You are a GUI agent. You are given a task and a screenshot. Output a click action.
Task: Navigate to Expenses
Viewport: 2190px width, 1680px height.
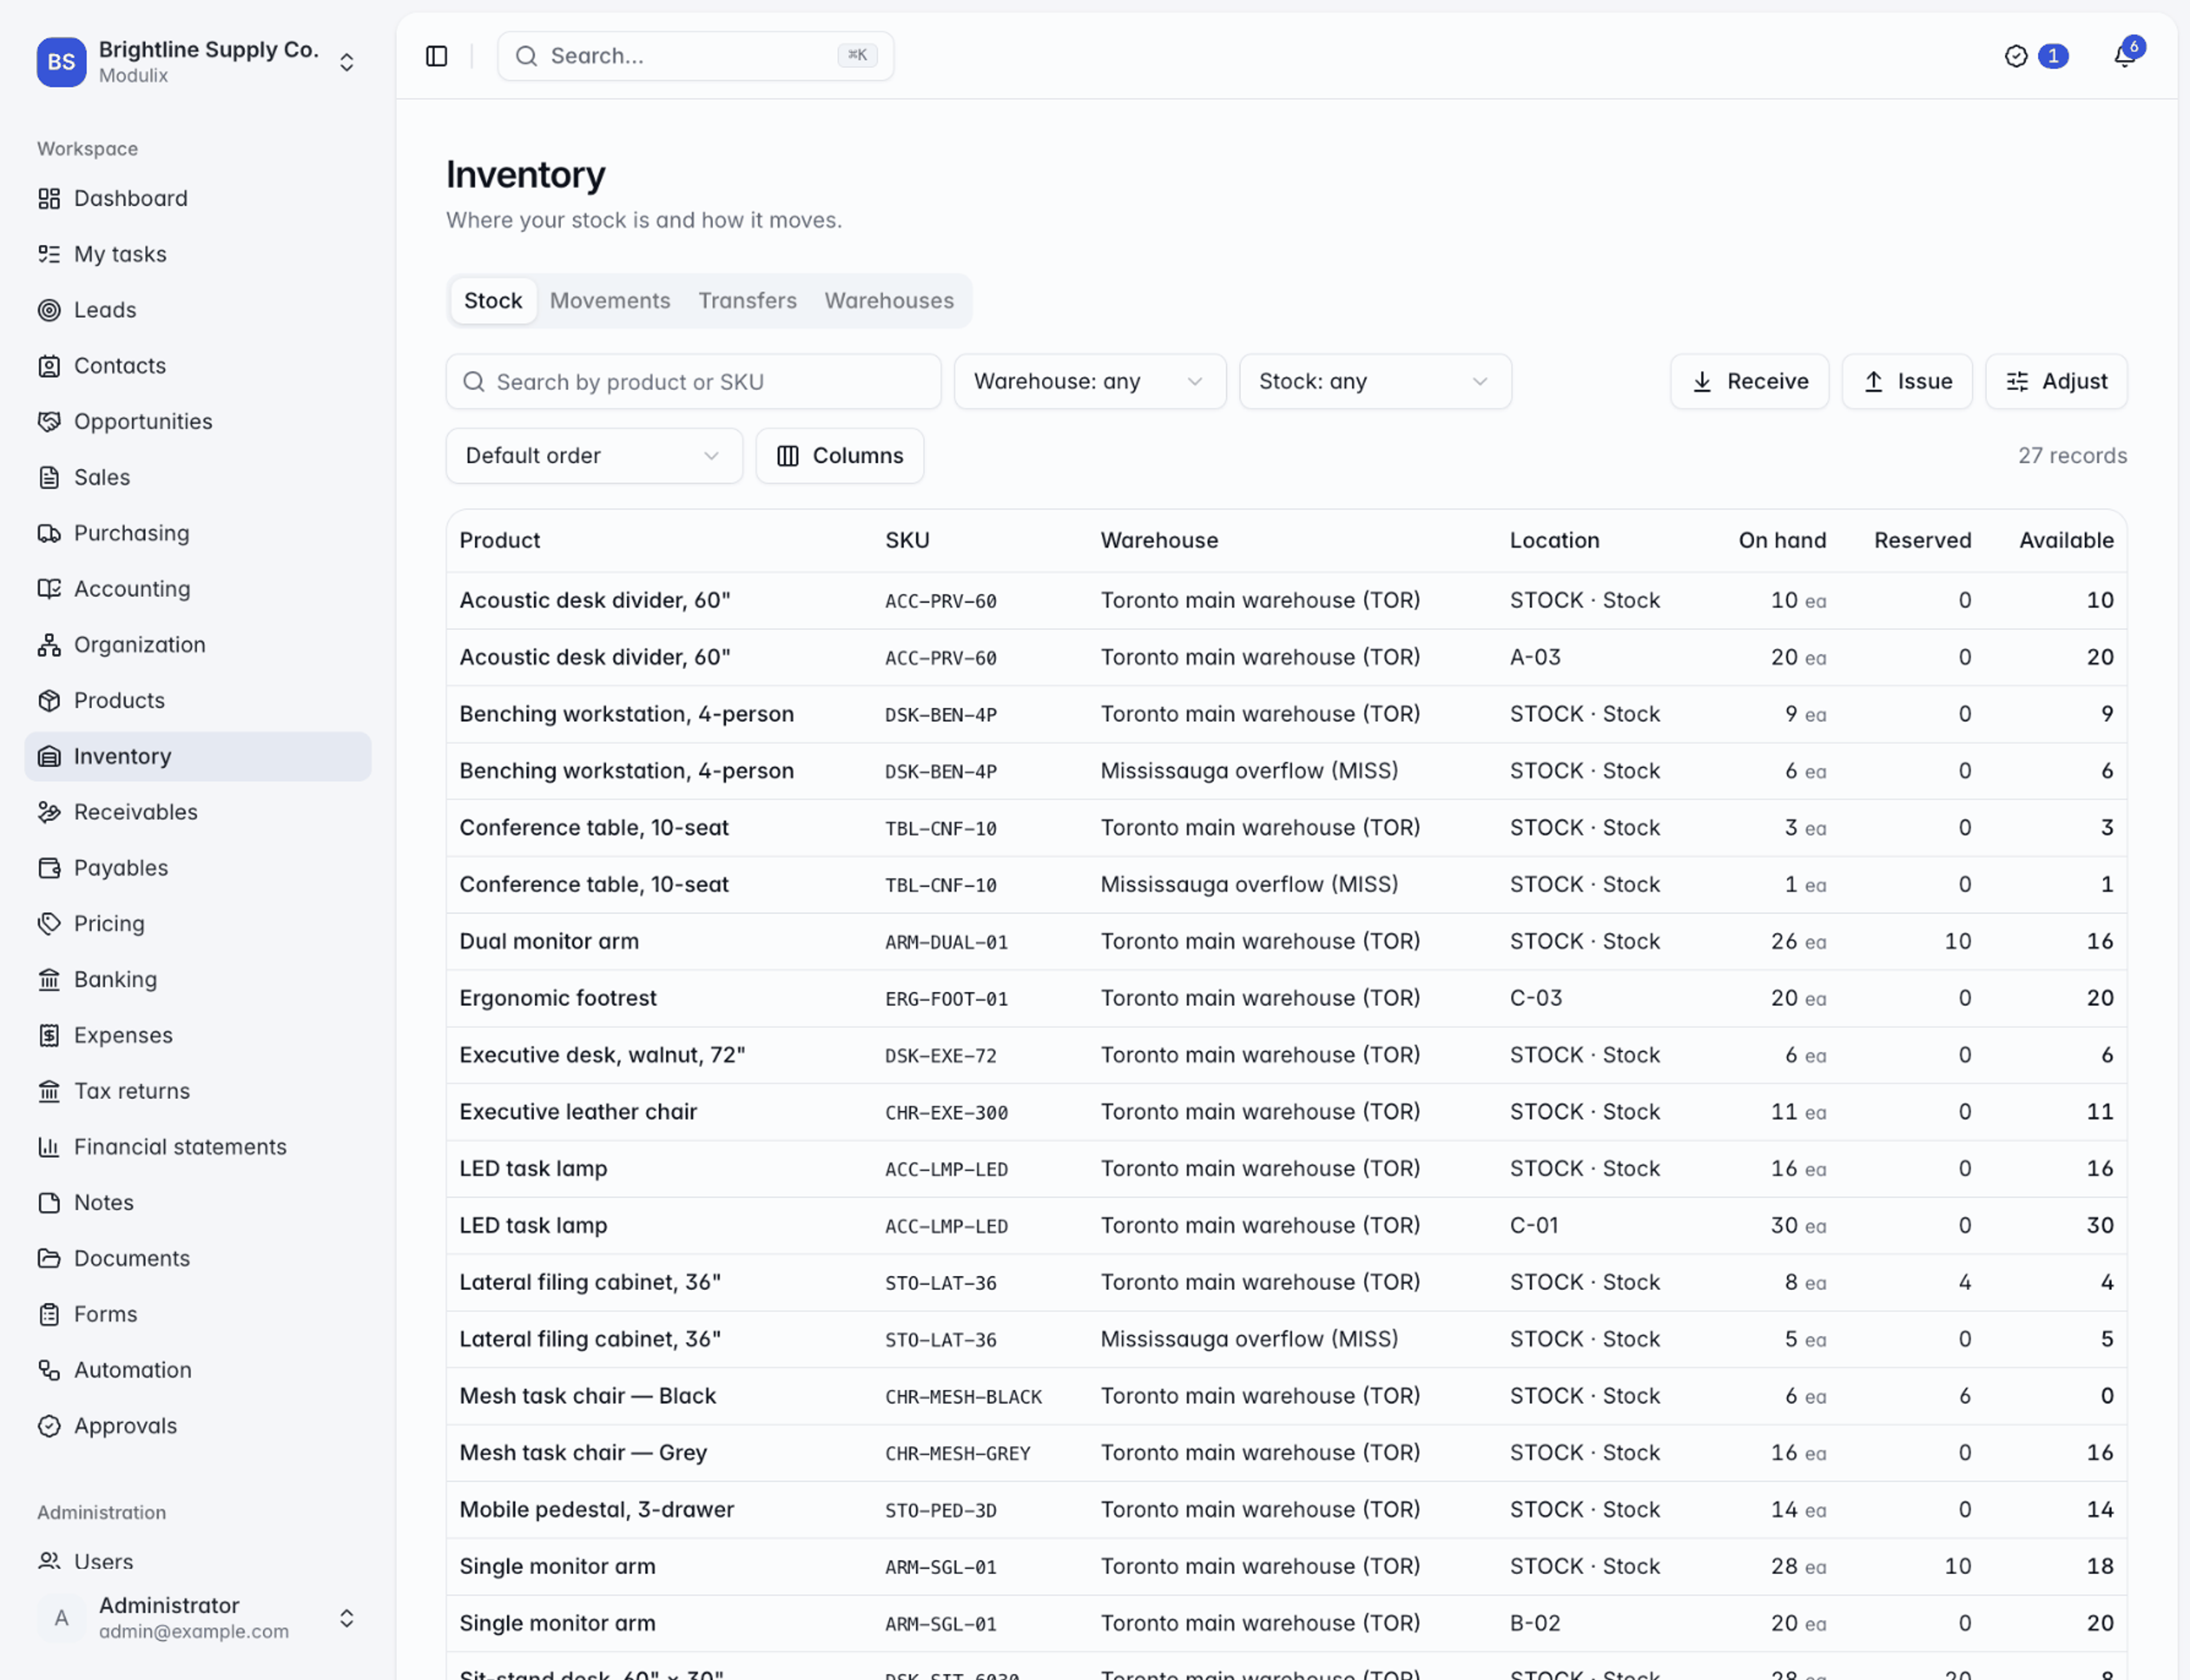coord(197,1036)
